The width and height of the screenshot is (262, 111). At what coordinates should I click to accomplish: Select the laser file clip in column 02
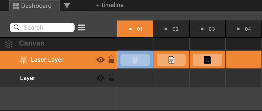point(171,60)
